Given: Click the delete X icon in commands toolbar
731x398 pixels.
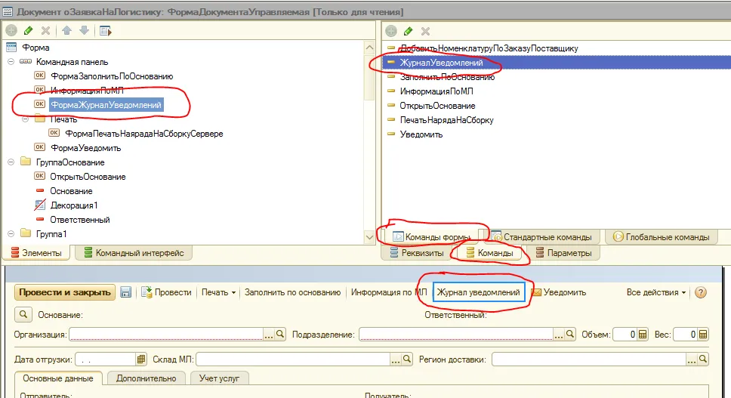Looking at the screenshot, I should (425, 31).
